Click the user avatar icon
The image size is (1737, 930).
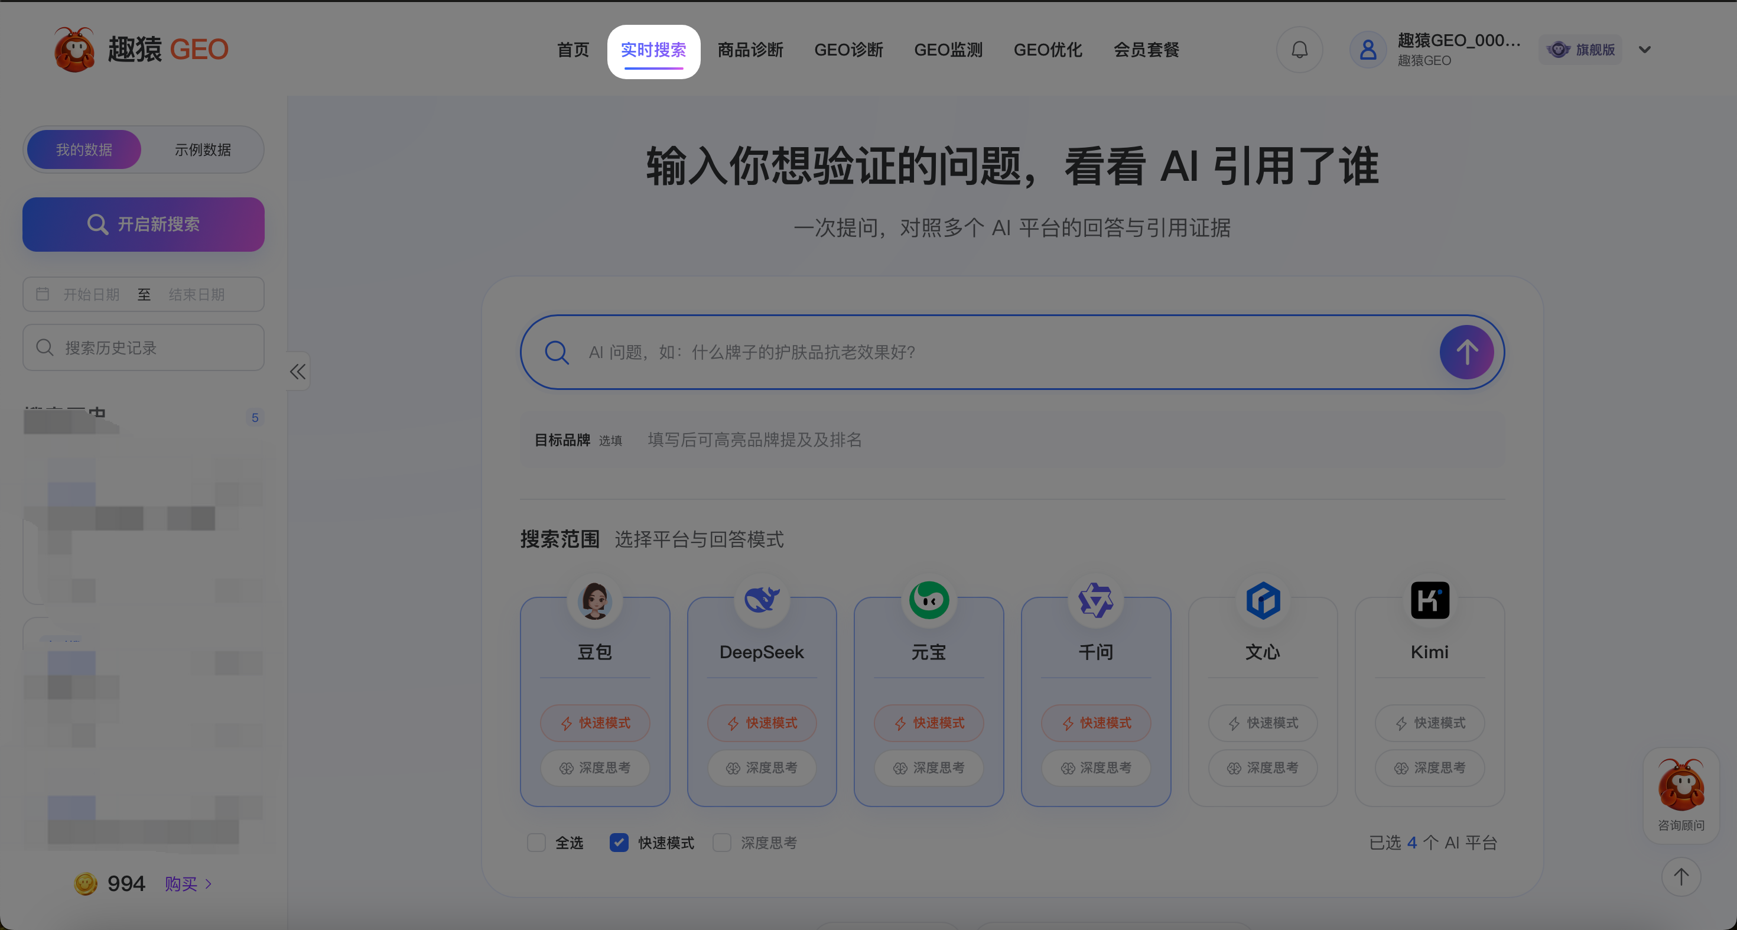coord(1368,50)
